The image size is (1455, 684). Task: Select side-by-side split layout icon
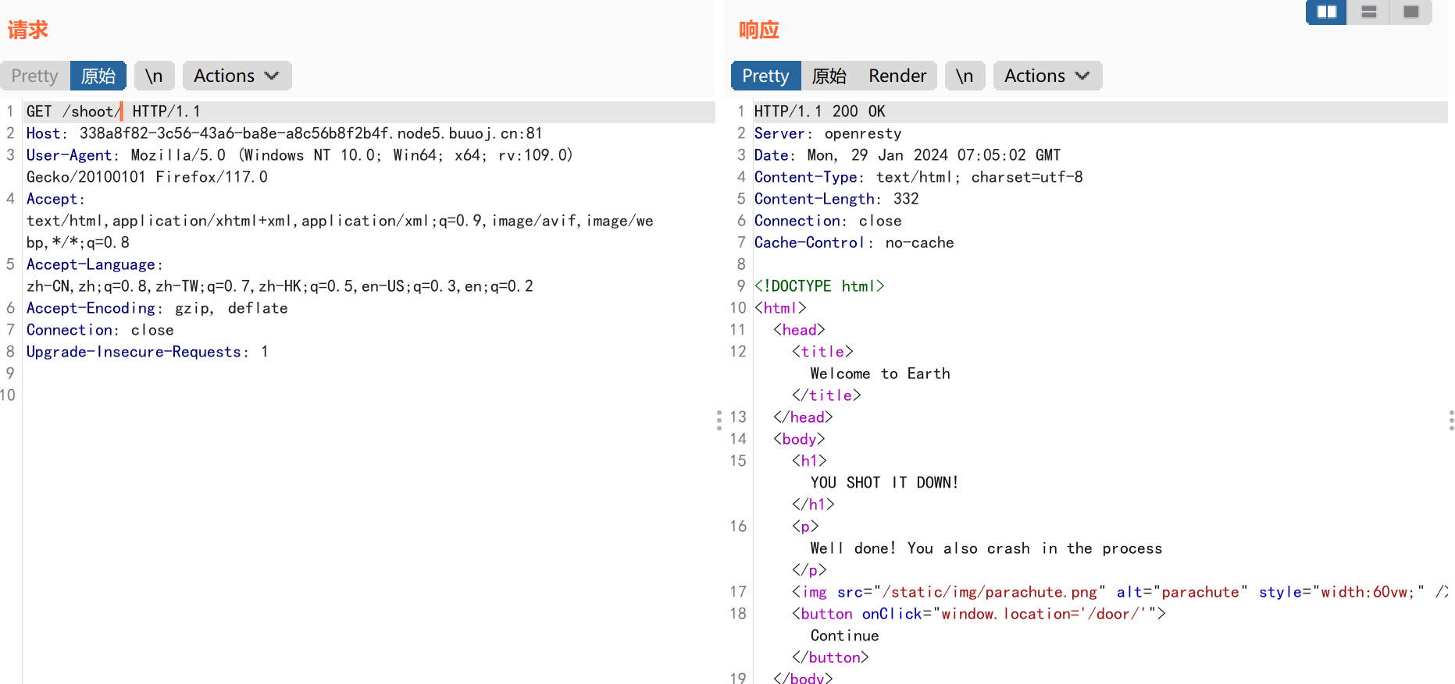pos(1326,12)
